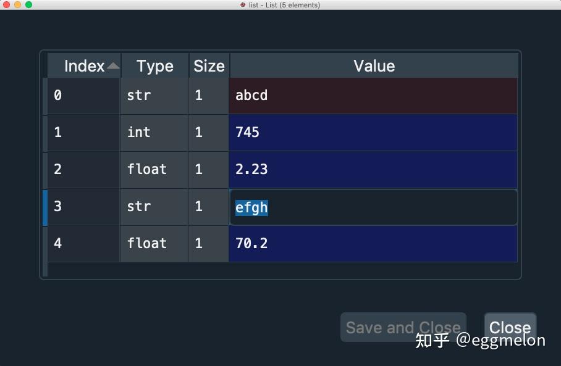
Task: Click the Close button
Action: coord(510,327)
